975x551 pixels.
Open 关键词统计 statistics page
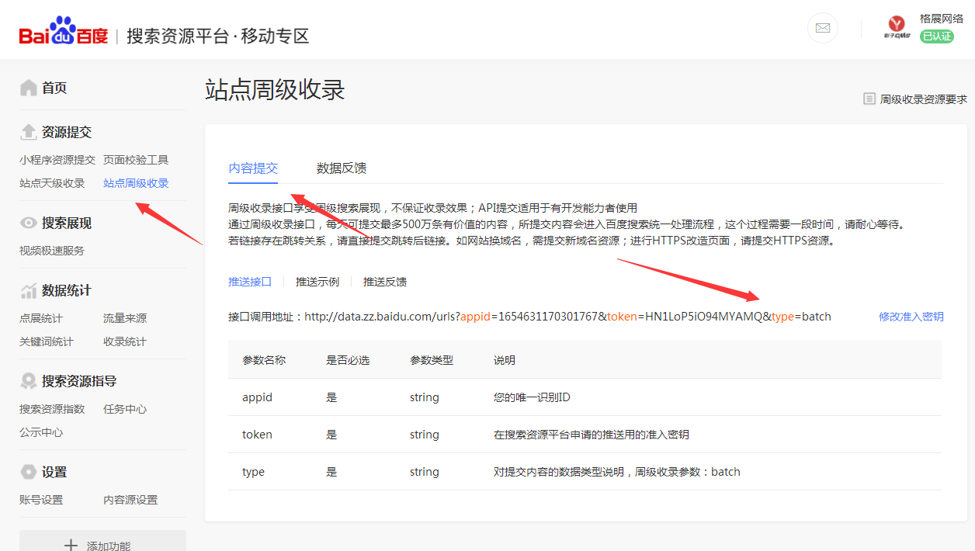point(47,341)
